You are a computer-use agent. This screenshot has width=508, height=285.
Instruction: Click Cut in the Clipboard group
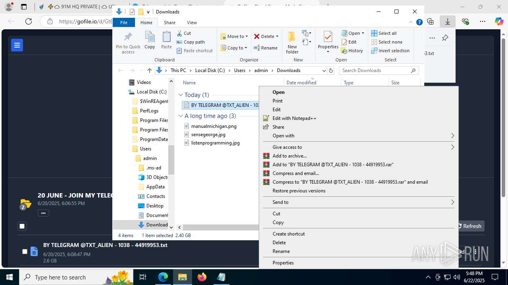tap(184, 33)
